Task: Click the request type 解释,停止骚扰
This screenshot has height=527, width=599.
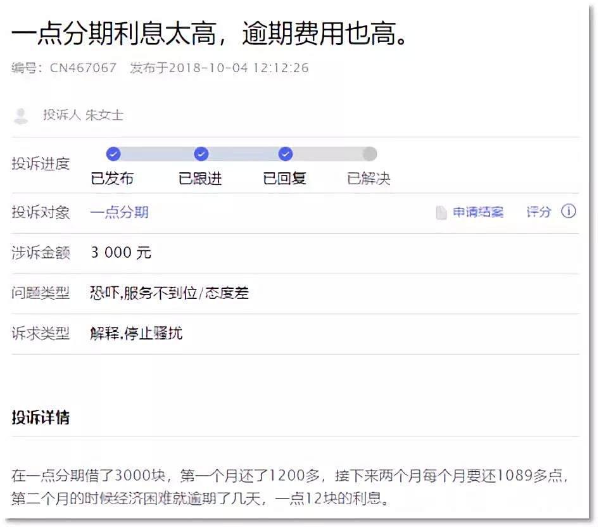Action: pyautogui.click(x=136, y=333)
